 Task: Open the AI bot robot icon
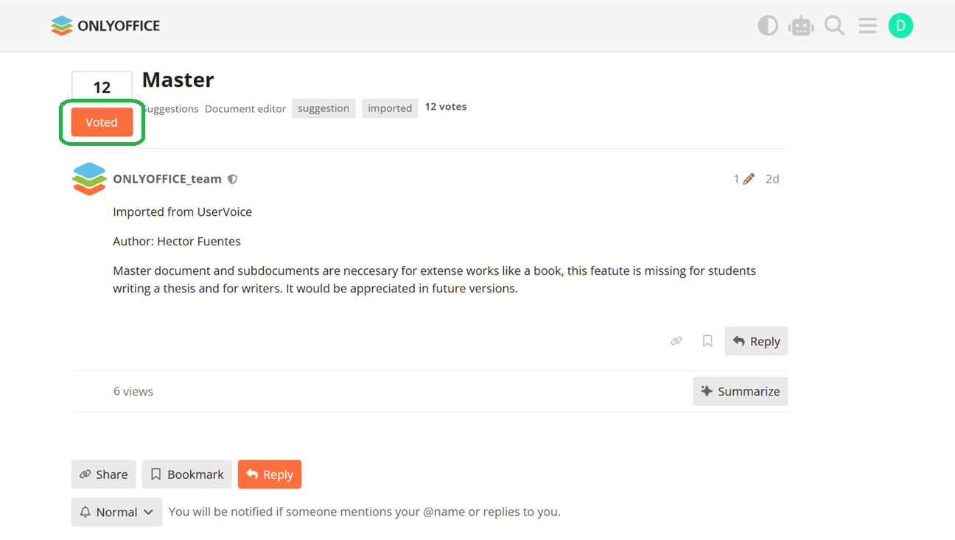(x=801, y=26)
